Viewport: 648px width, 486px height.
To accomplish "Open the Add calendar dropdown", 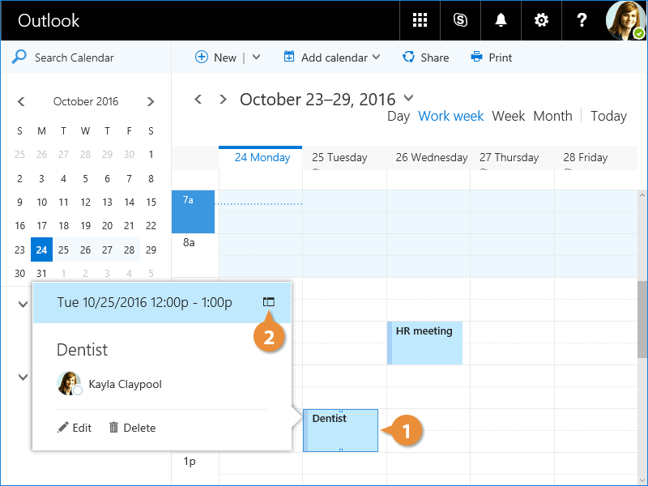I will click(332, 58).
